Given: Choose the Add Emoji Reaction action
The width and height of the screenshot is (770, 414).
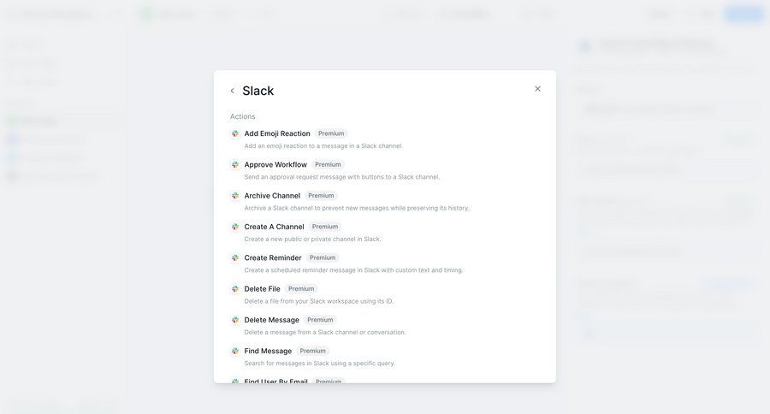Looking at the screenshot, I should pos(277,133).
